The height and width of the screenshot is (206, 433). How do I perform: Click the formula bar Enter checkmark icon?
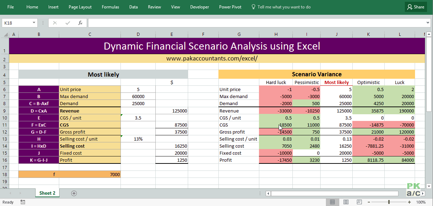tap(68, 23)
